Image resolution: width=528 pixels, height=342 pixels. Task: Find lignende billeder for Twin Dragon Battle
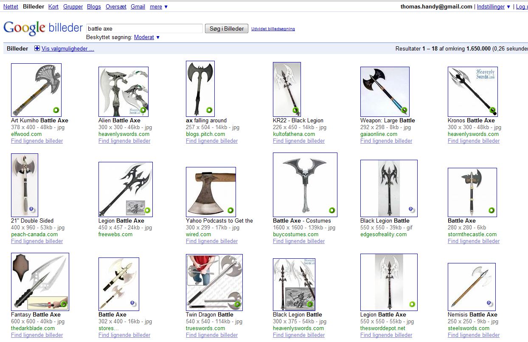[x=212, y=335]
